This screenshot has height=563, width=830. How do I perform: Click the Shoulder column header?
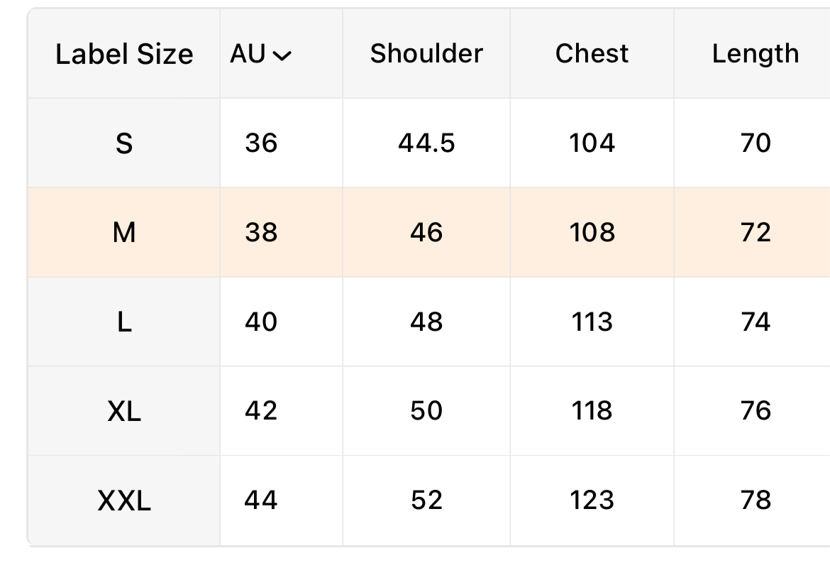point(426,54)
